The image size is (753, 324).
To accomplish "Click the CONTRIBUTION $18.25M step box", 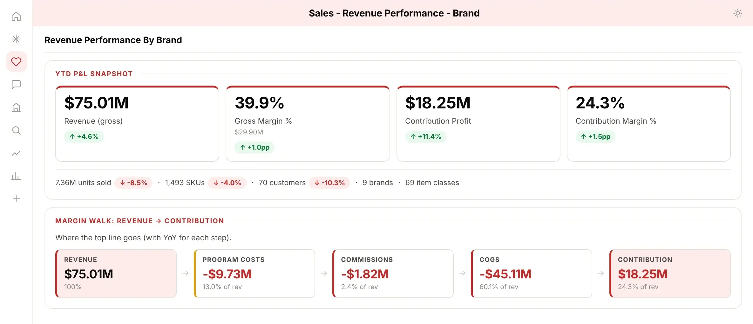I will point(670,274).
